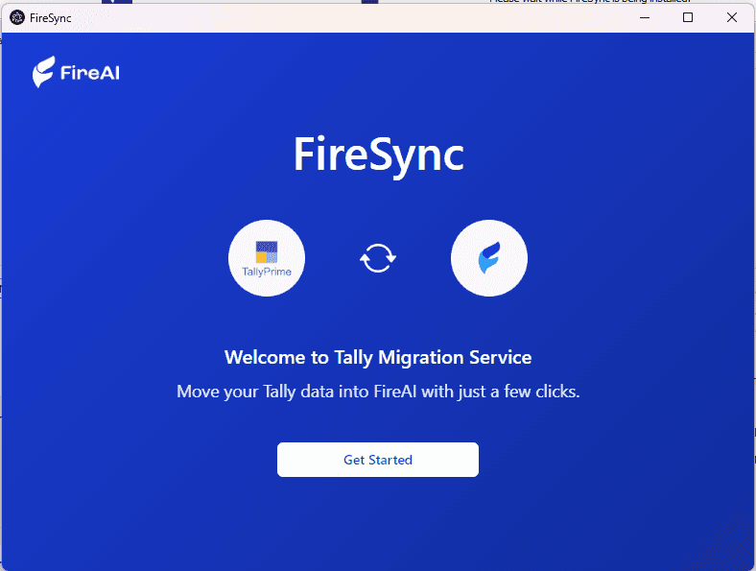Click the circular sync arrows icon
Viewport: 756px width, 571px height.
pos(377,258)
